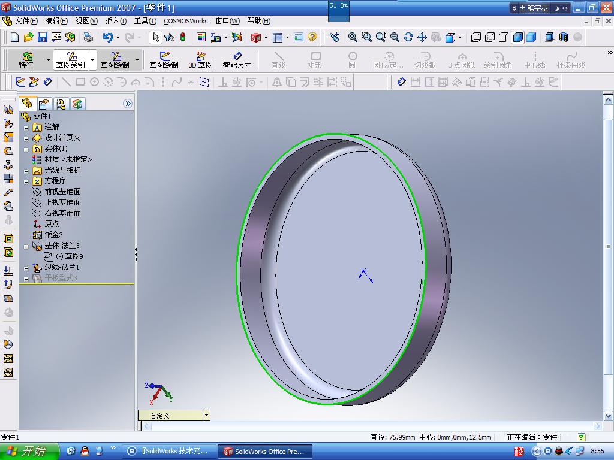The image size is (614, 460).
Task: Open dropdown arrow beside first 草图绘制
Action: point(93,60)
